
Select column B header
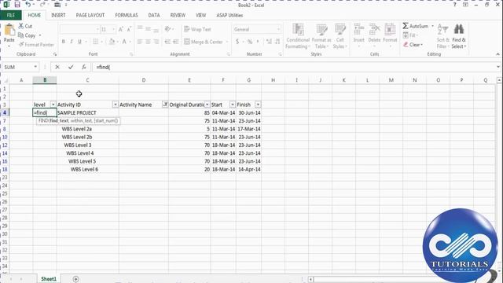45,80
